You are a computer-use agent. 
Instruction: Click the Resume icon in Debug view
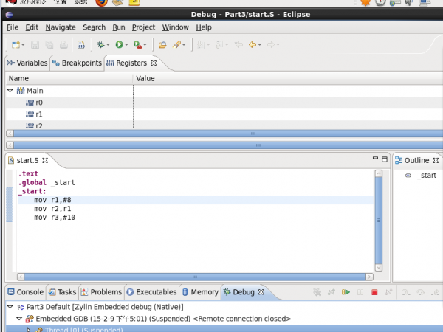coord(346,292)
